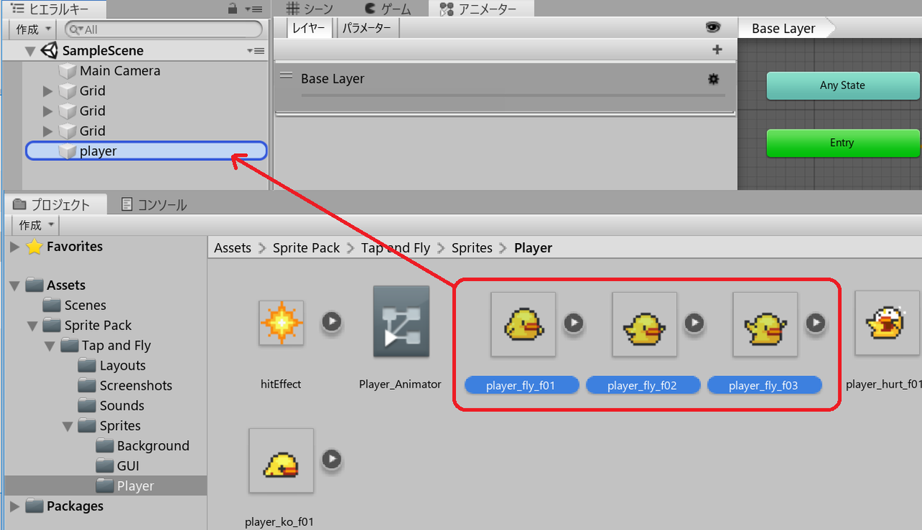Image resolution: width=922 pixels, height=530 pixels.
Task: Expand the first Grid object
Action: (x=48, y=91)
